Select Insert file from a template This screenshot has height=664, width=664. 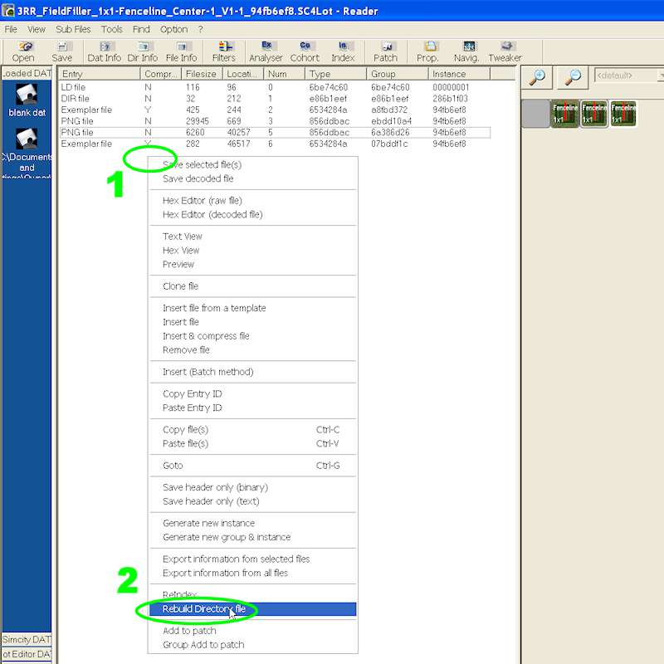[x=253, y=308]
